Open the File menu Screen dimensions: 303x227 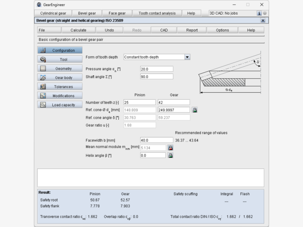coord(43,30)
